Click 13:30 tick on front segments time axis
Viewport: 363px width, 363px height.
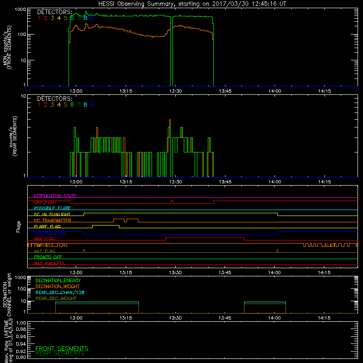pyautogui.click(x=175, y=91)
